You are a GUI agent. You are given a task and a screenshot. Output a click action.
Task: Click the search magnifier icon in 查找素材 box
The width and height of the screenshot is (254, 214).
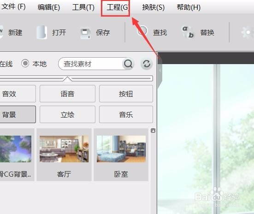[x=128, y=64]
